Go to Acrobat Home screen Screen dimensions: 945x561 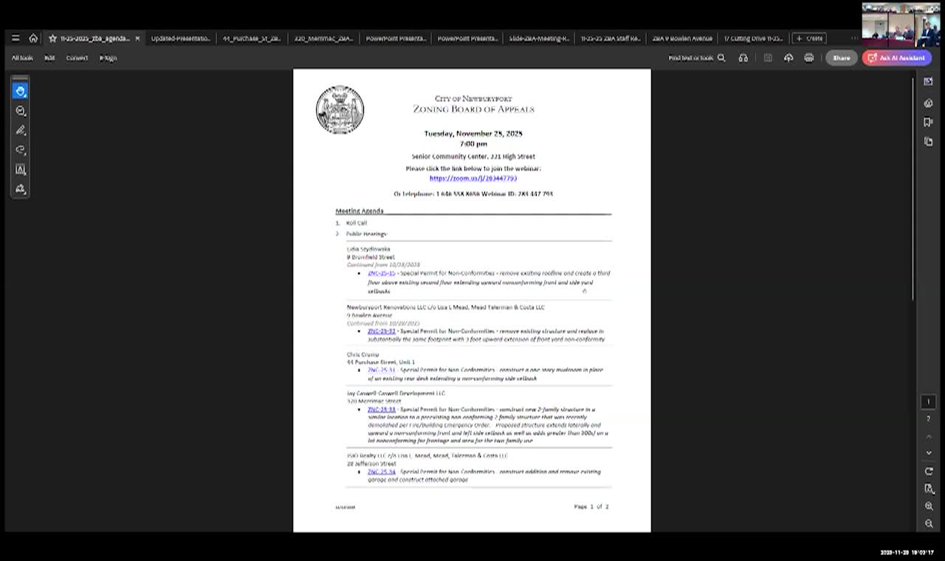point(32,38)
